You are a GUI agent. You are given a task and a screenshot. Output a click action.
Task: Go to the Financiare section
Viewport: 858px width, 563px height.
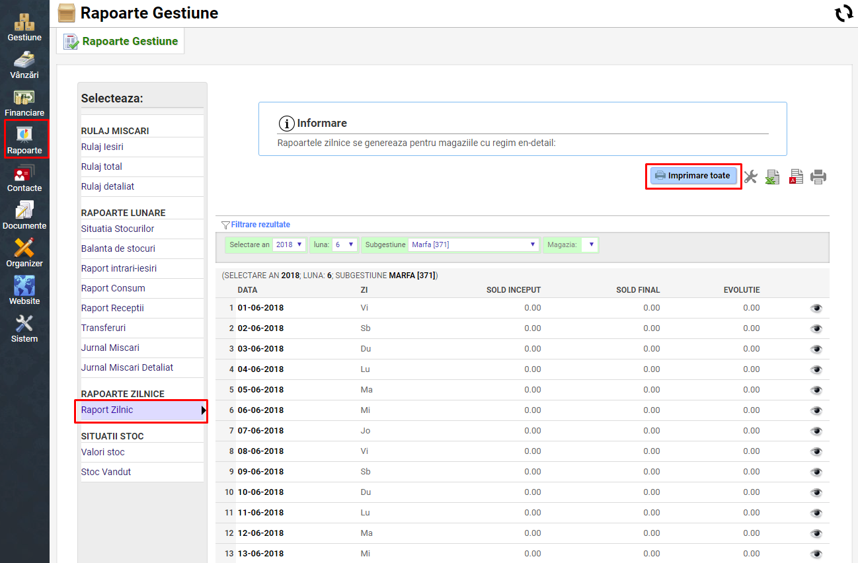click(x=24, y=102)
